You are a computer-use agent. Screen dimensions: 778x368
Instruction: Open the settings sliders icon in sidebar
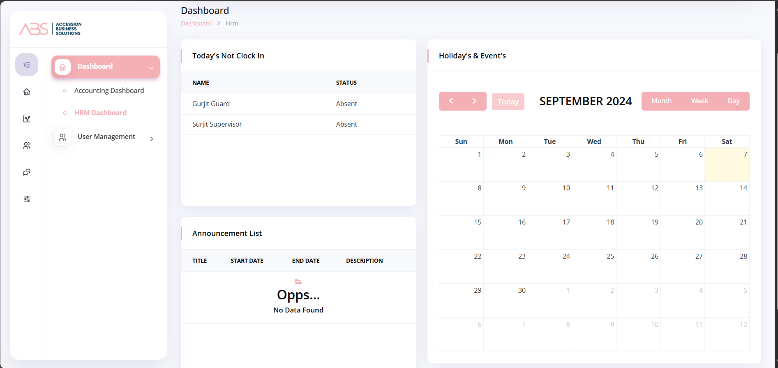pos(27,199)
